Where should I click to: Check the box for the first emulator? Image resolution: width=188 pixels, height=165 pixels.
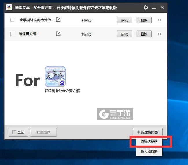coord(12,20)
